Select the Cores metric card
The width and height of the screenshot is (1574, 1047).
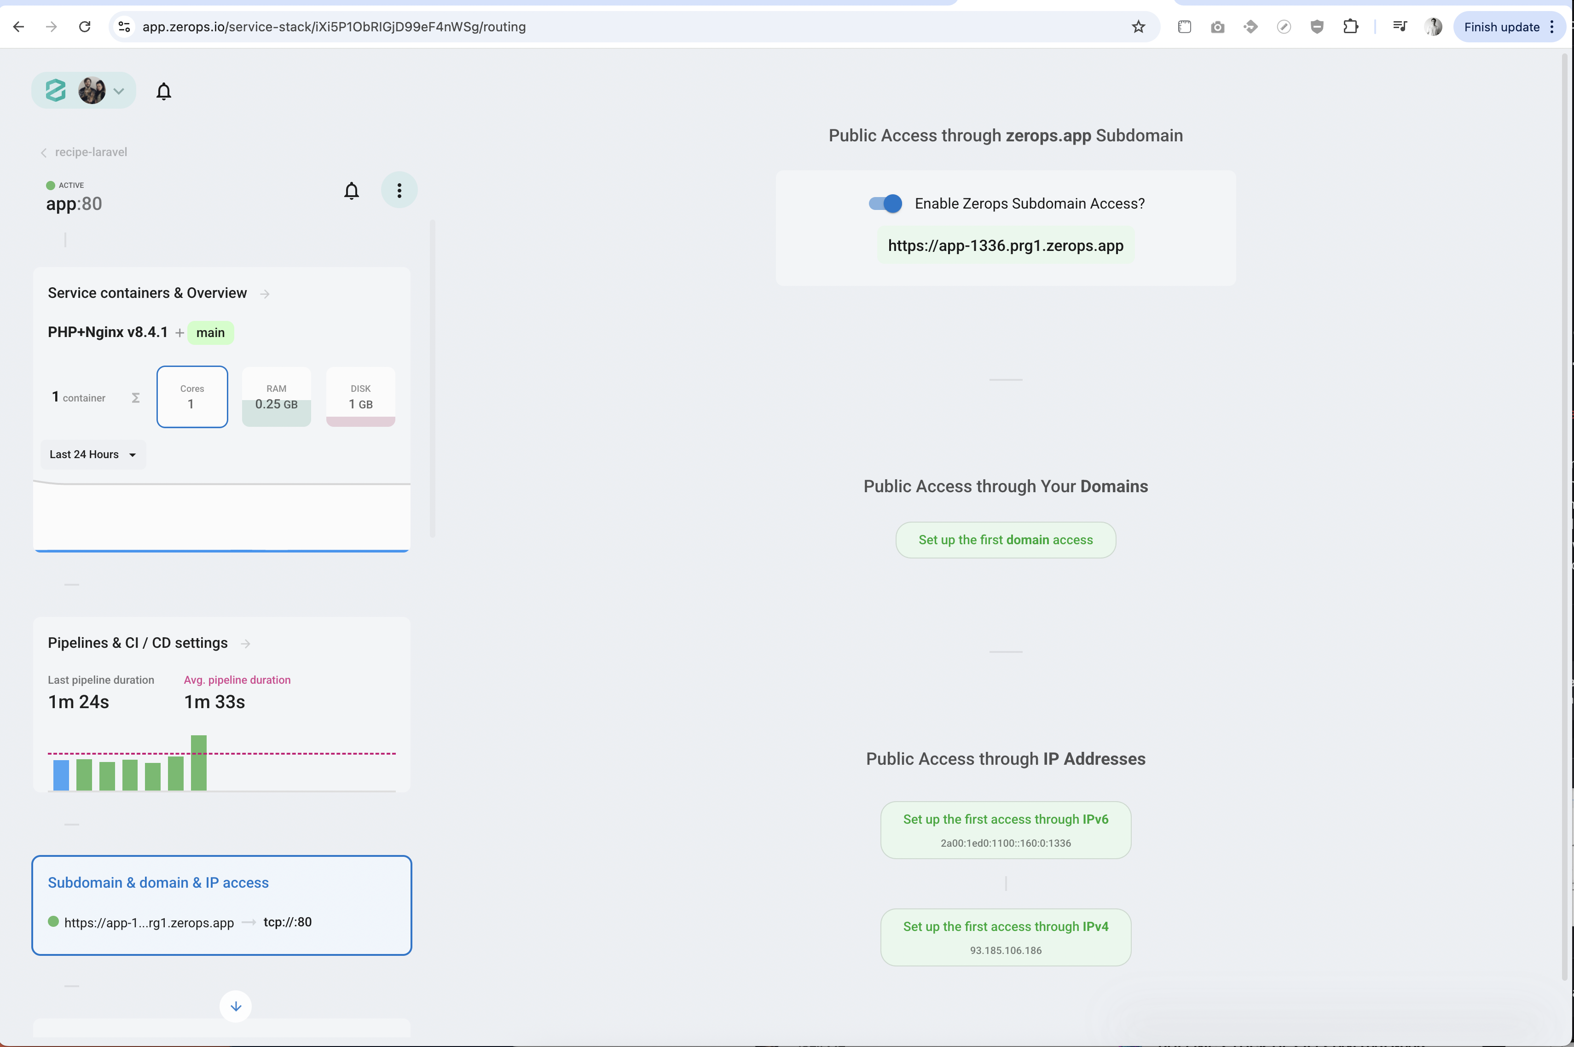coord(192,396)
